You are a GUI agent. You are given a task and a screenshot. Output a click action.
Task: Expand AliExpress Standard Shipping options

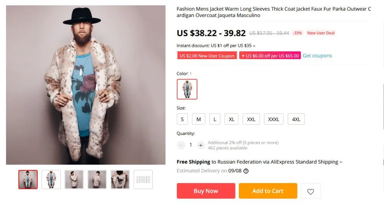pos(341,162)
